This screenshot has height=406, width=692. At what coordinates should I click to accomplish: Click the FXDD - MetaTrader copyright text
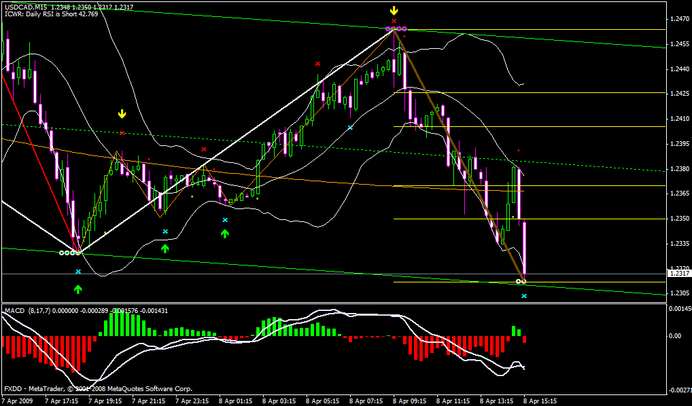tap(98, 389)
